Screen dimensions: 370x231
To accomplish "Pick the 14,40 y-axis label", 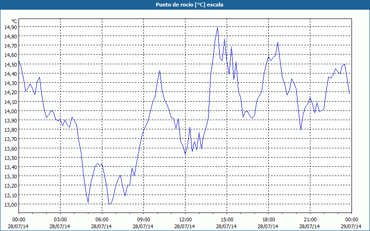I will tap(11, 74).
